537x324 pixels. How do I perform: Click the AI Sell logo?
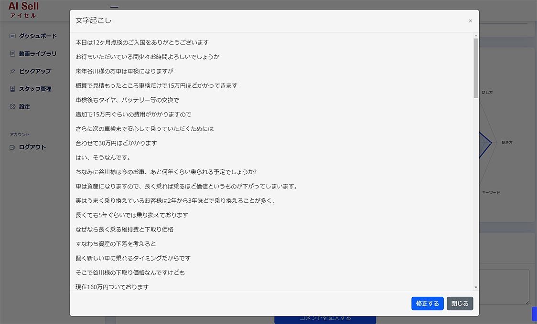(x=23, y=10)
